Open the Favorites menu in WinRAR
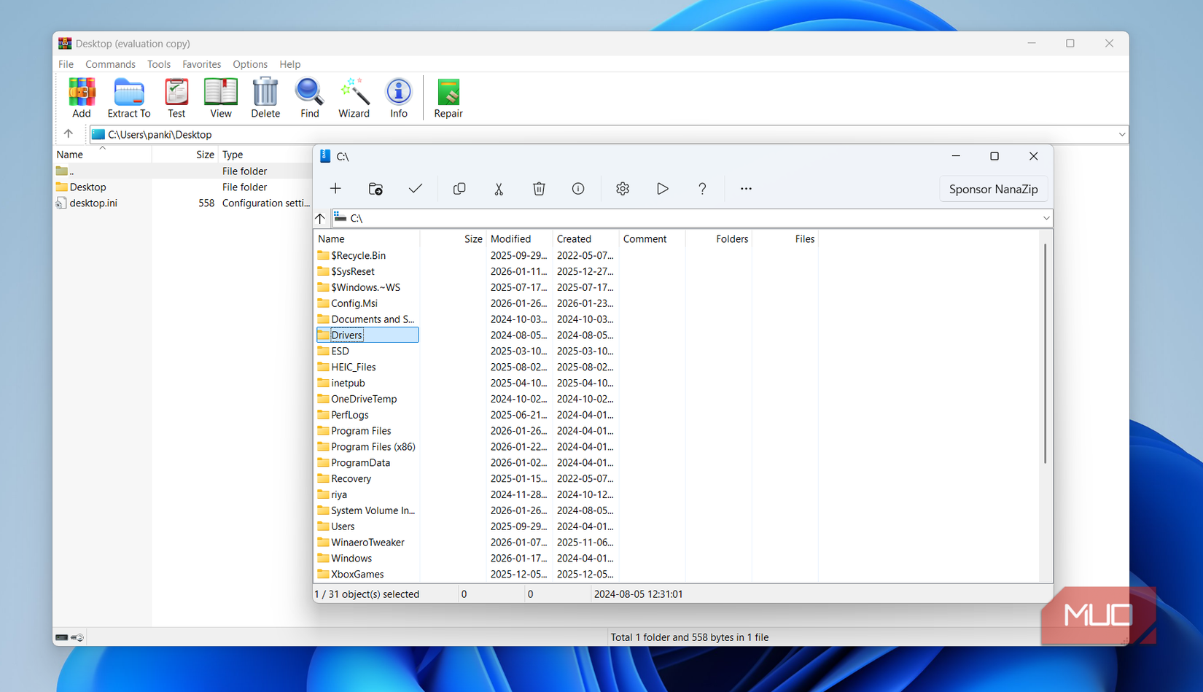The height and width of the screenshot is (692, 1203). click(x=201, y=64)
